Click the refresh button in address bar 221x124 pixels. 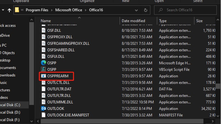click(x=146, y=10)
